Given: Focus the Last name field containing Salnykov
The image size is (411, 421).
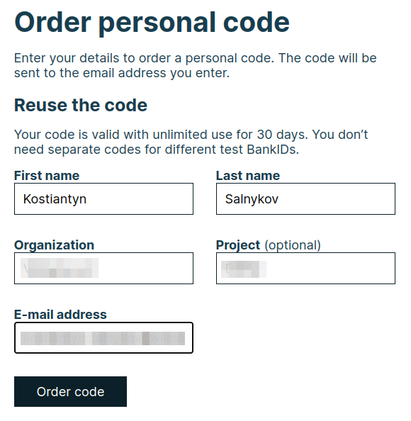Looking at the screenshot, I should tap(305, 198).
